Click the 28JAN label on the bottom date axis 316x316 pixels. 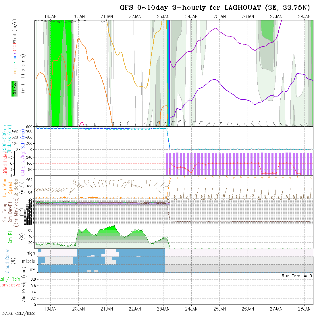[x=304, y=309]
